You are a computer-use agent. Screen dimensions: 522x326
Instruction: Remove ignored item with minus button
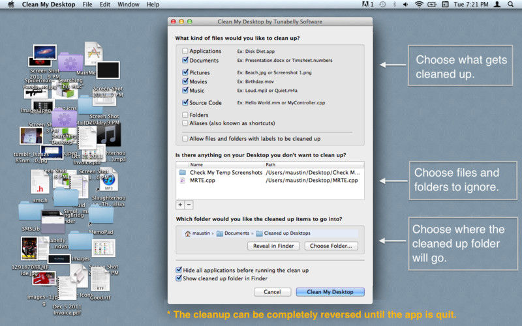(x=189, y=205)
